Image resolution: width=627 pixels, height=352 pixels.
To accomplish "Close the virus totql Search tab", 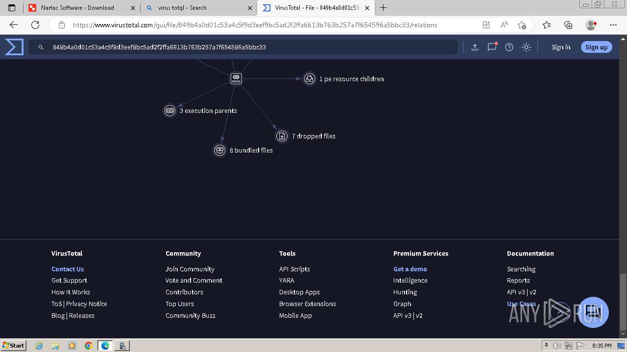I will click(x=250, y=8).
